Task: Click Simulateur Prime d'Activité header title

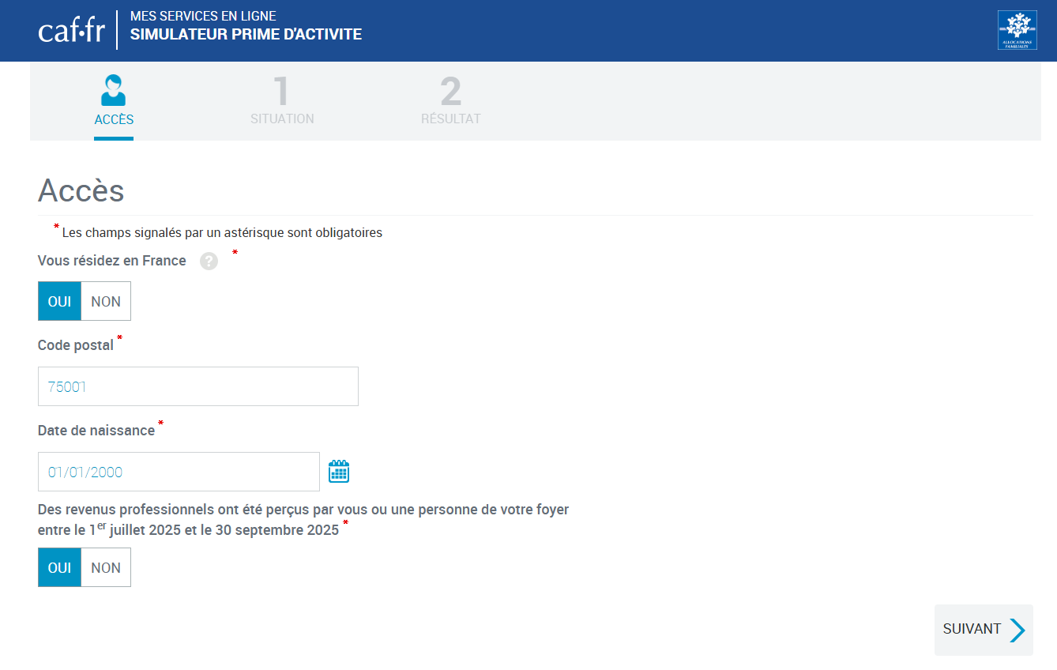Action: 246,35
